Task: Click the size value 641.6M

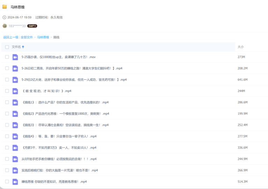Action: (x=242, y=79)
